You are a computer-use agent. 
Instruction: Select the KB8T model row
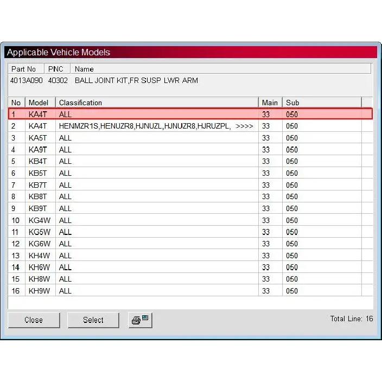click(190, 196)
